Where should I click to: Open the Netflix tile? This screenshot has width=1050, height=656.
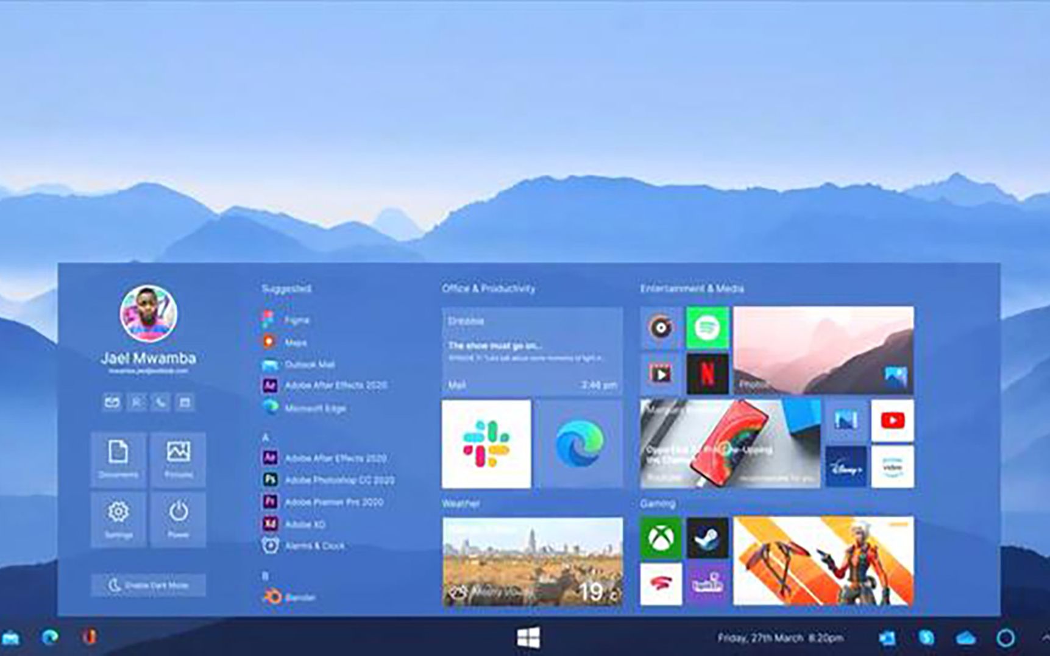click(x=708, y=374)
